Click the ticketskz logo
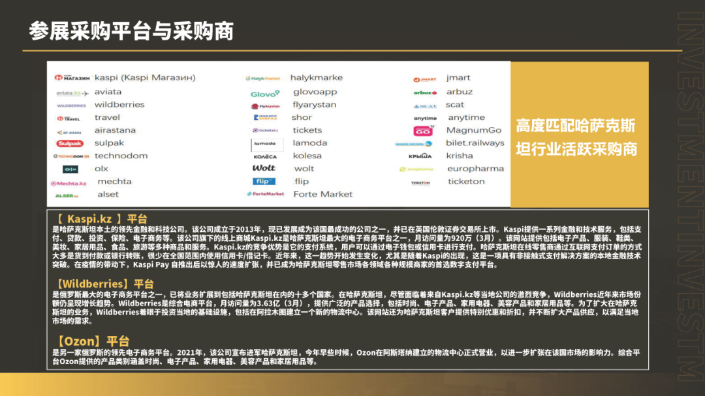Viewport: 705px width, 396px height. pyautogui.click(x=265, y=130)
